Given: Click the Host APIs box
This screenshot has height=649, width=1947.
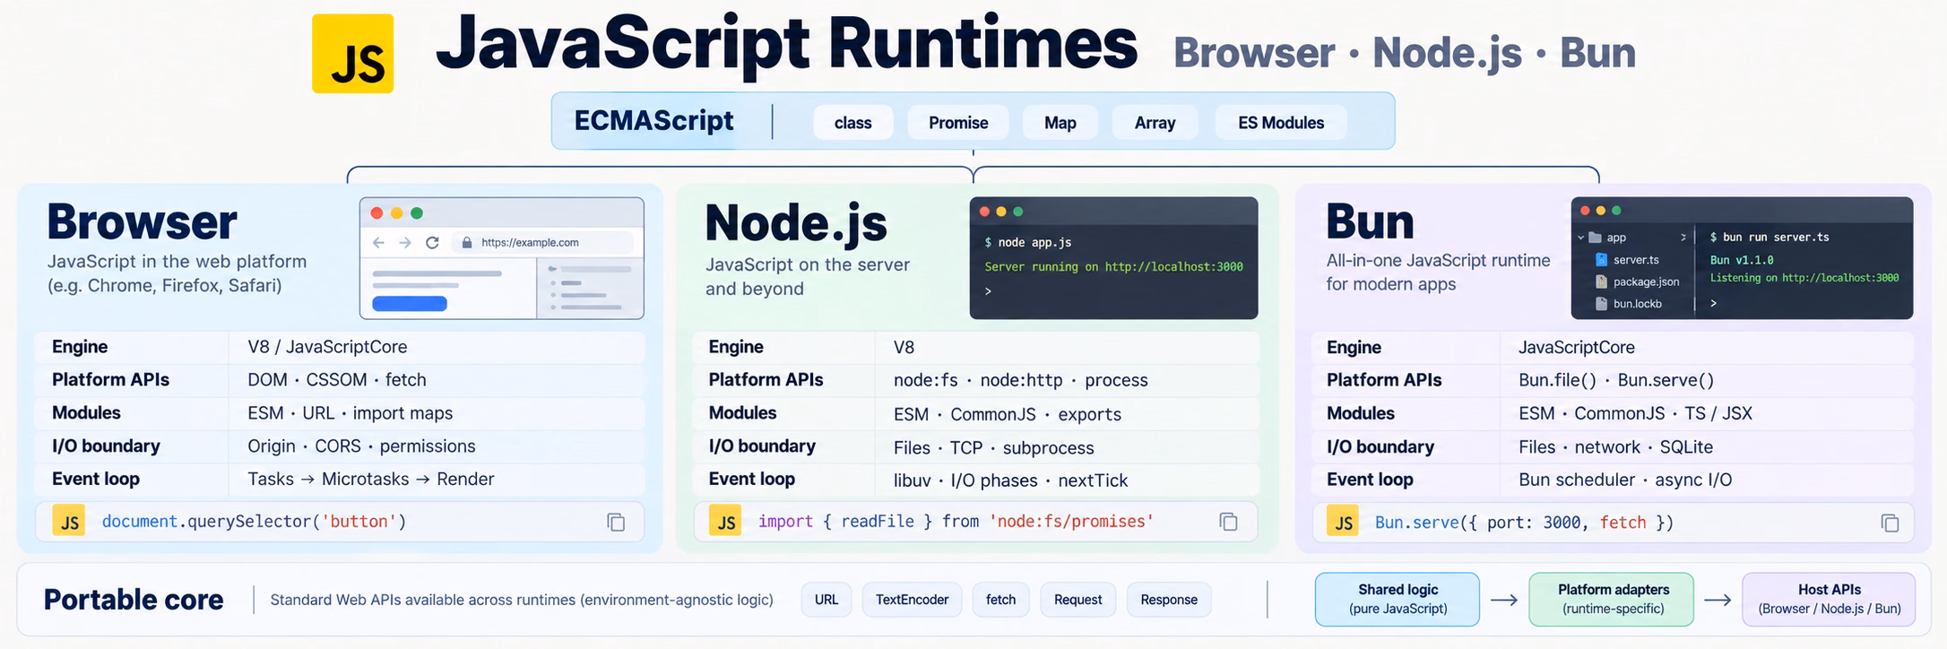Looking at the screenshot, I should (x=1829, y=599).
